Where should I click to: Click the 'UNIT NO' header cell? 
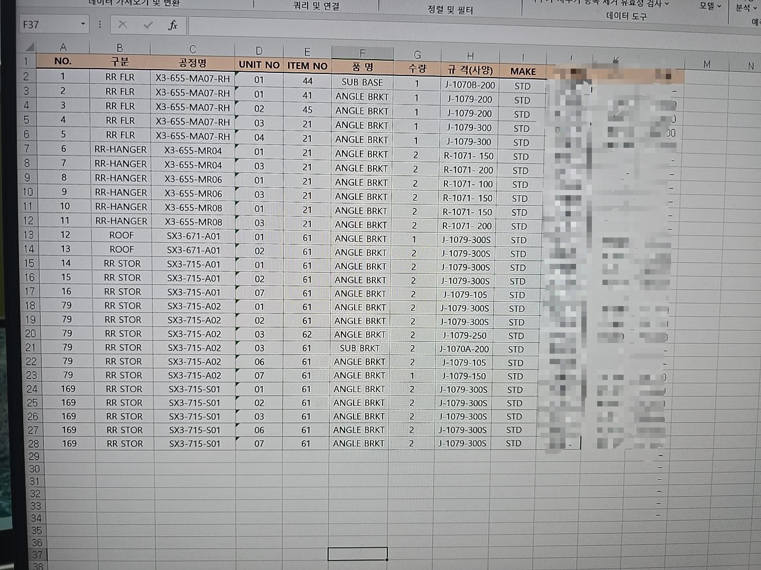(x=259, y=65)
